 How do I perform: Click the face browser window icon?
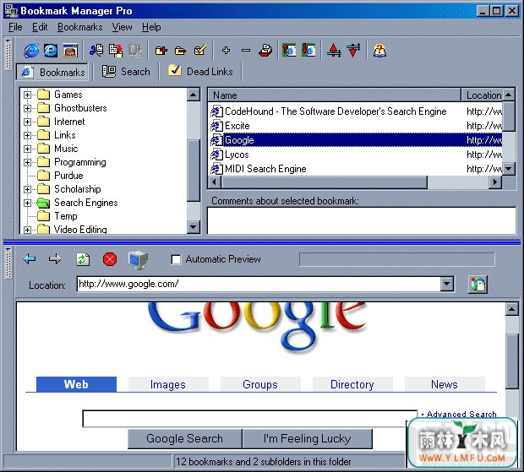(70, 51)
